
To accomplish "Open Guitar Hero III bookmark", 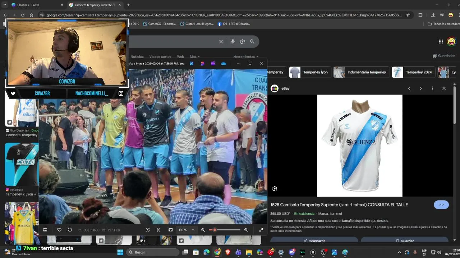I will pyautogui.click(x=197, y=24).
